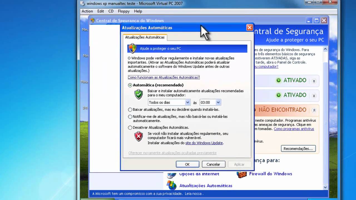356x200 pixels.
Task: Click the shield icon in blue banner
Action: [132, 48]
